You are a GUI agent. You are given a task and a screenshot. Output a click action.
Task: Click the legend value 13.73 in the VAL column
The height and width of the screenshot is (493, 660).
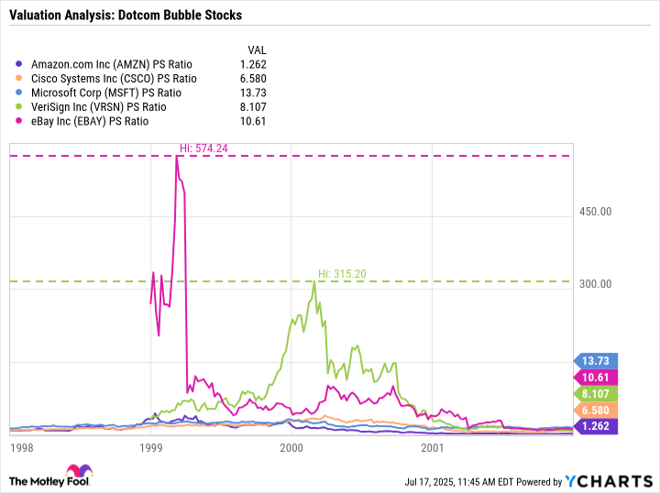(x=253, y=93)
